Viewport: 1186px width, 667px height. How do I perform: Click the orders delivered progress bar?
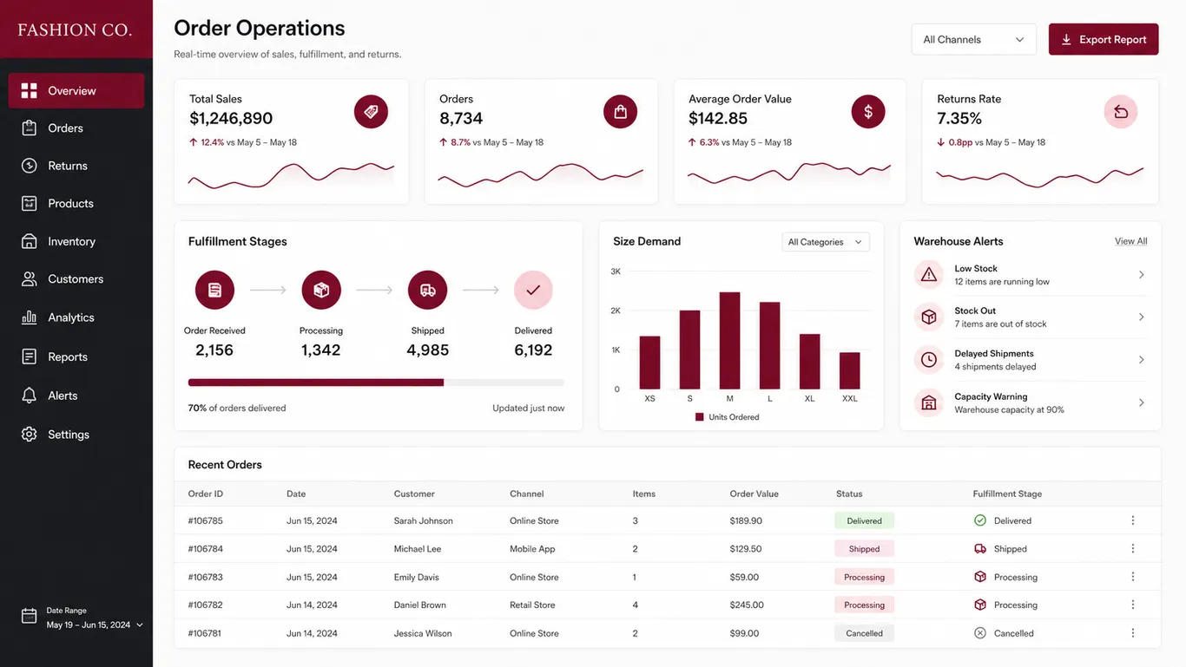pyautogui.click(x=376, y=383)
